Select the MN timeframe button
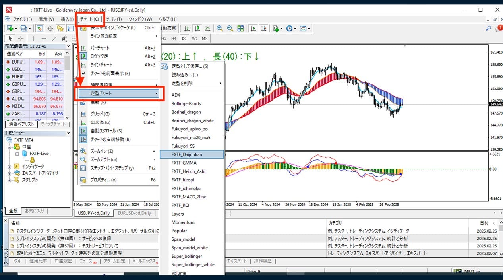The width and height of the screenshot is (503, 280). (205, 39)
